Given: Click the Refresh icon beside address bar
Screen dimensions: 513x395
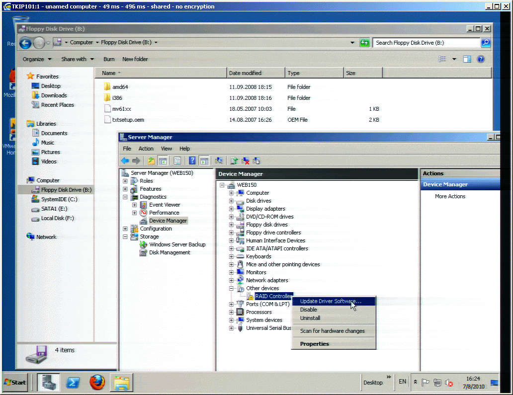Looking at the screenshot, I should click(x=364, y=43).
